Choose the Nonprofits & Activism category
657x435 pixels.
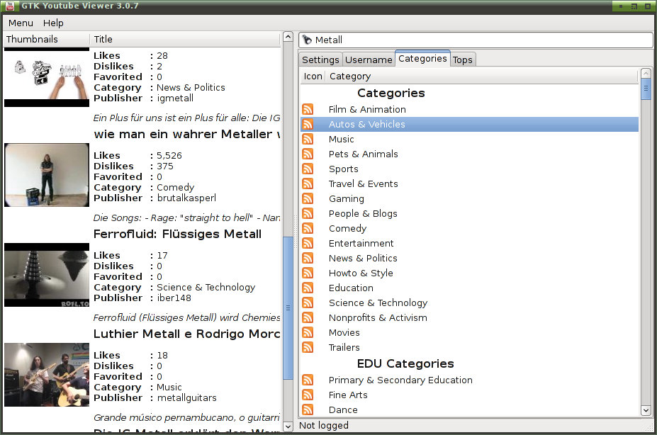(x=378, y=317)
